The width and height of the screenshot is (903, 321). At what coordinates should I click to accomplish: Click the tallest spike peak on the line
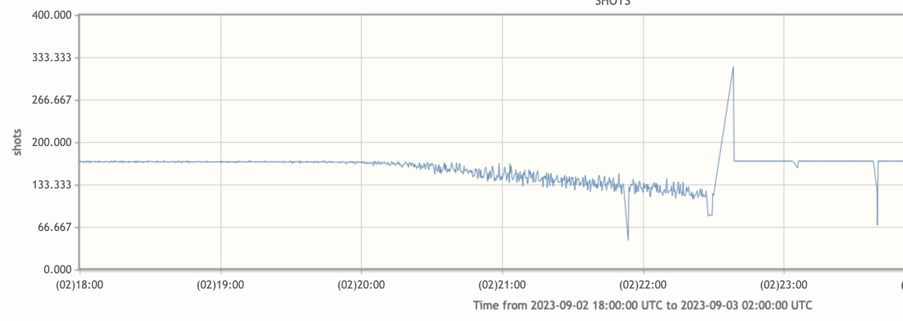click(x=733, y=67)
